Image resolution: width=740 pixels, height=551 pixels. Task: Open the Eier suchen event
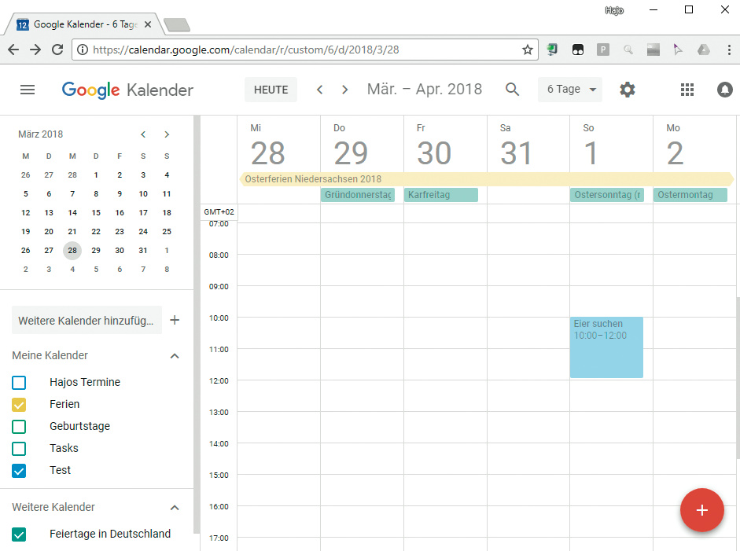(x=606, y=347)
